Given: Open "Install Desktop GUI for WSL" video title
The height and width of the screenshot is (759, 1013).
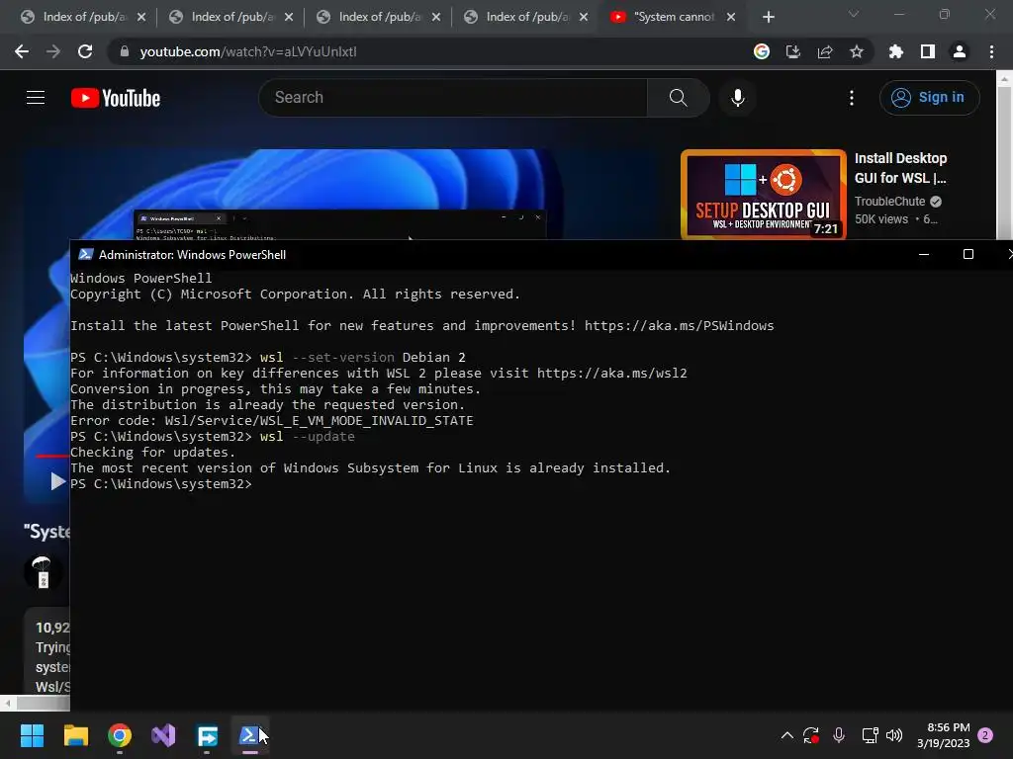Looking at the screenshot, I should pos(900,168).
